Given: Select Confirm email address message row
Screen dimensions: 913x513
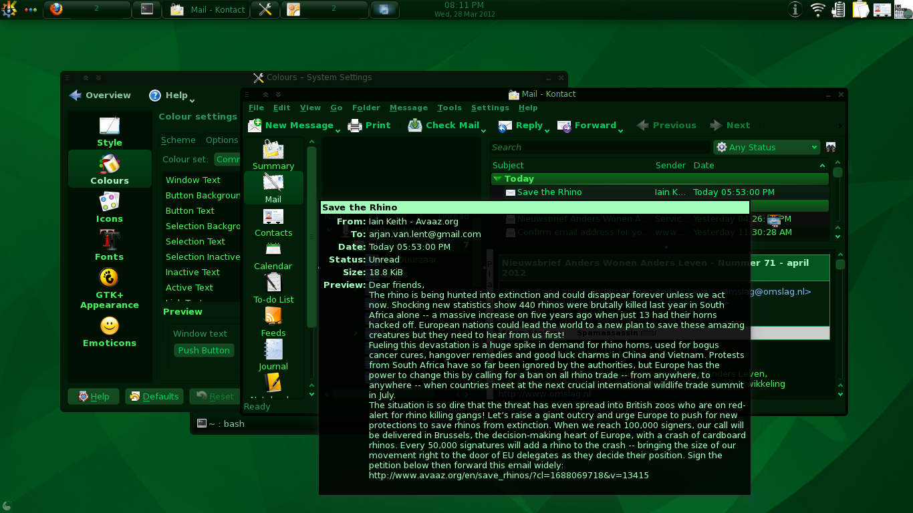Looking at the screenshot, I should (x=660, y=232).
